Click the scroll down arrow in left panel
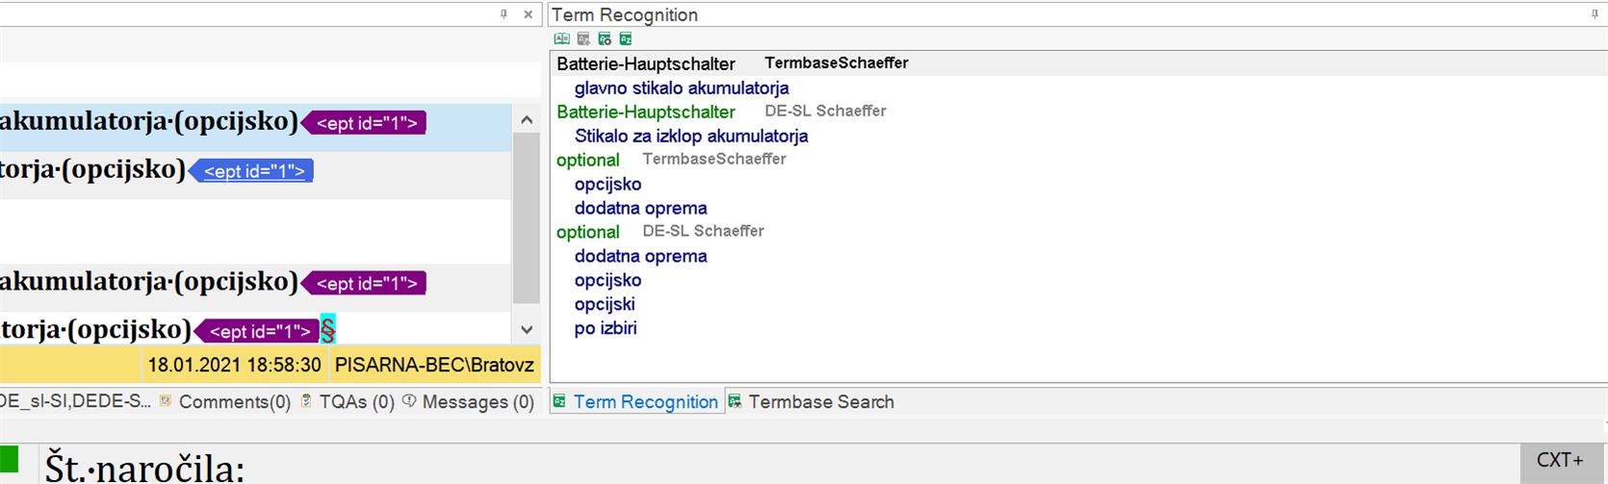The width and height of the screenshot is (1608, 484). pos(527,329)
